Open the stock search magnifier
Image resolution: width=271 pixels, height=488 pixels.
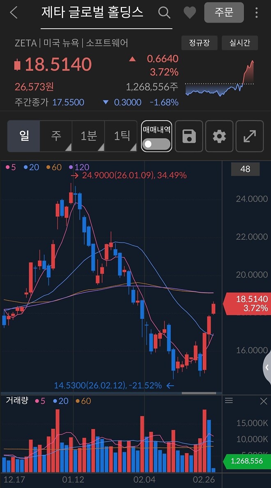coord(164,12)
